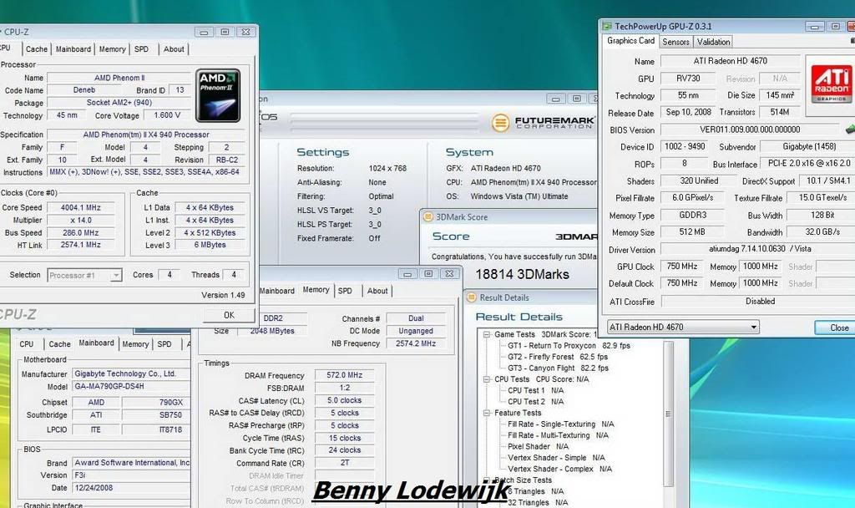Click the ATI CrossFire value Disabled
The height and width of the screenshot is (508, 855).
758,301
